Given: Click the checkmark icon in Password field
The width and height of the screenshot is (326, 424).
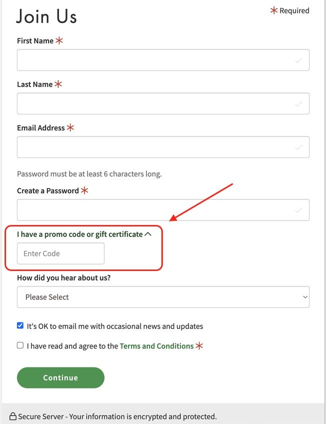Looking at the screenshot, I should (x=298, y=210).
